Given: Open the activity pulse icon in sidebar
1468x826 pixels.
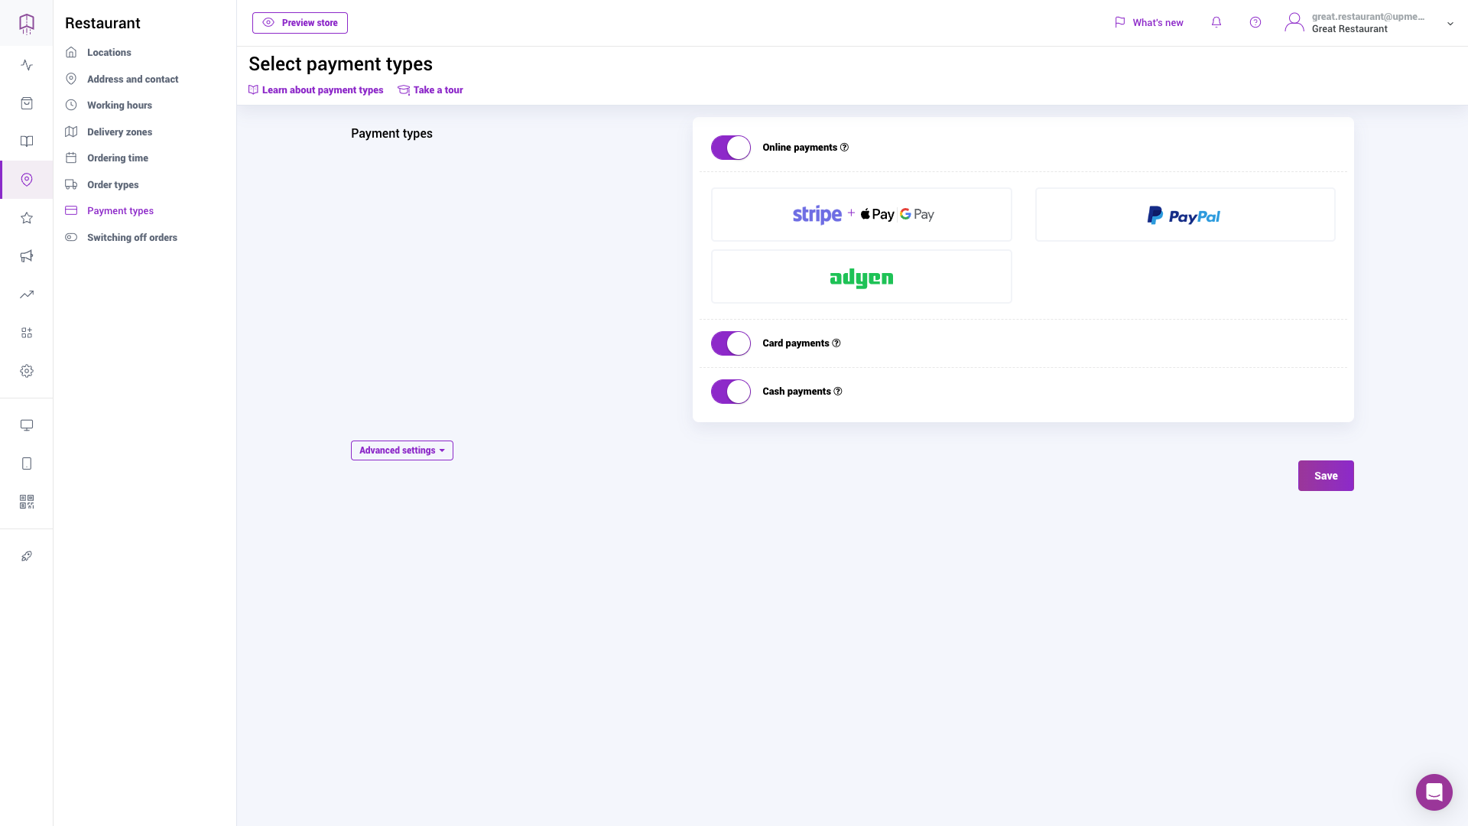Looking at the screenshot, I should click(x=27, y=65).
